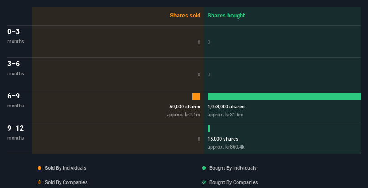Click the approx. kr2.1m sold value

(183, 115)
